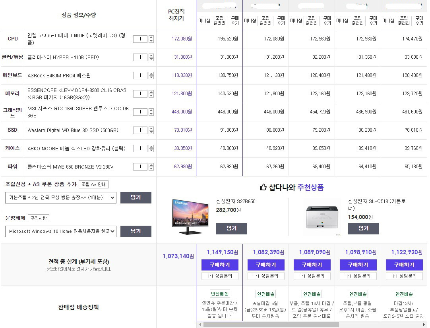Image resolution: width=430 pixels, height=328 pixels.
Task: Click the 인텔 코어i5-10세대 10400F product name
Action: (77, 39)
